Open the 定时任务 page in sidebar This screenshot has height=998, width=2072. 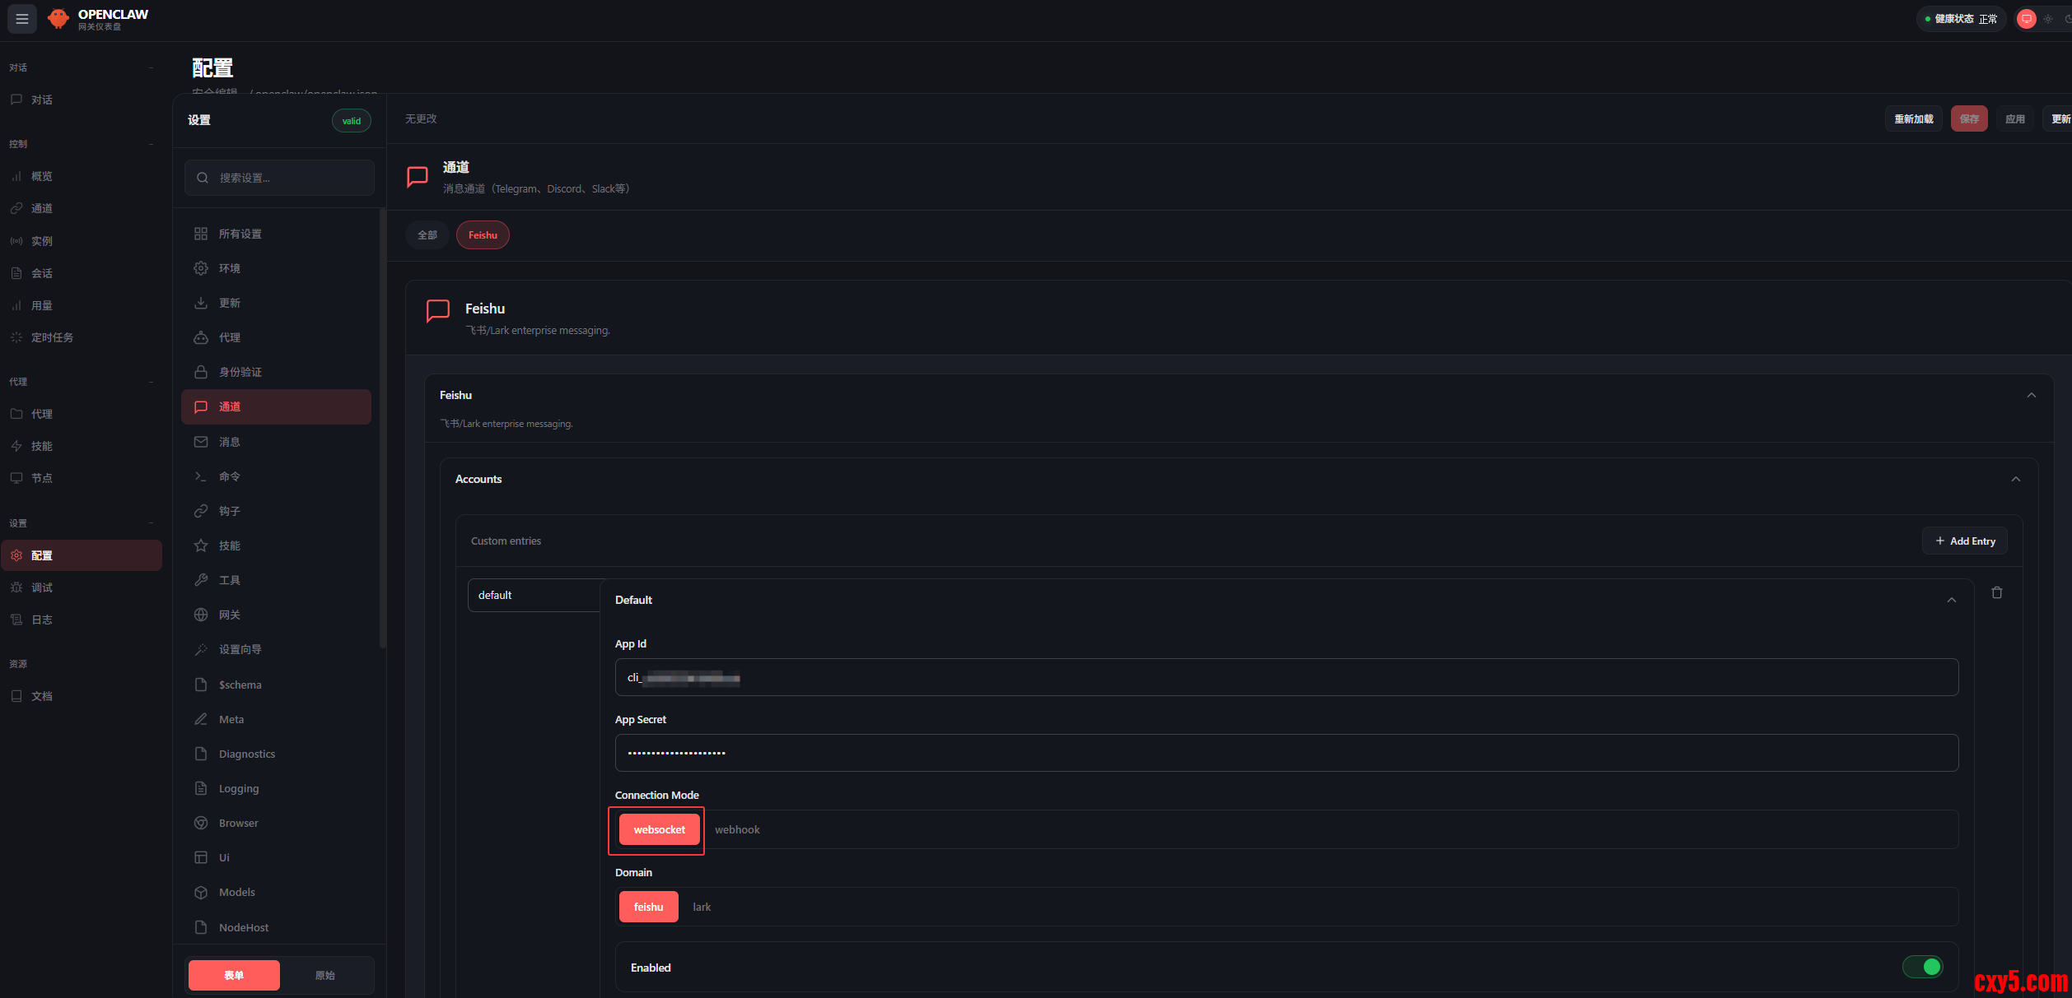click(x=52, y=337)
